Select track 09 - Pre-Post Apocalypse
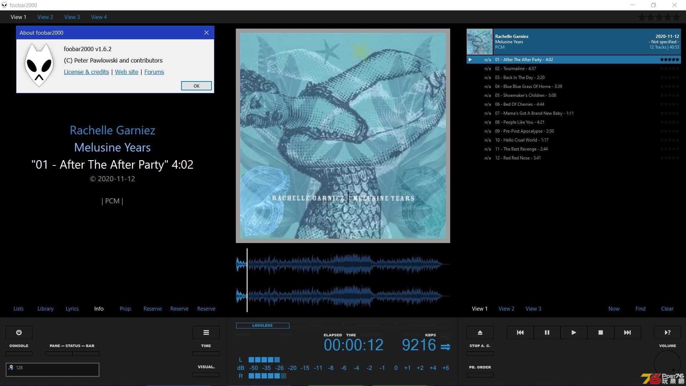This screenshot has width=686, height=386. coord(574,131)
